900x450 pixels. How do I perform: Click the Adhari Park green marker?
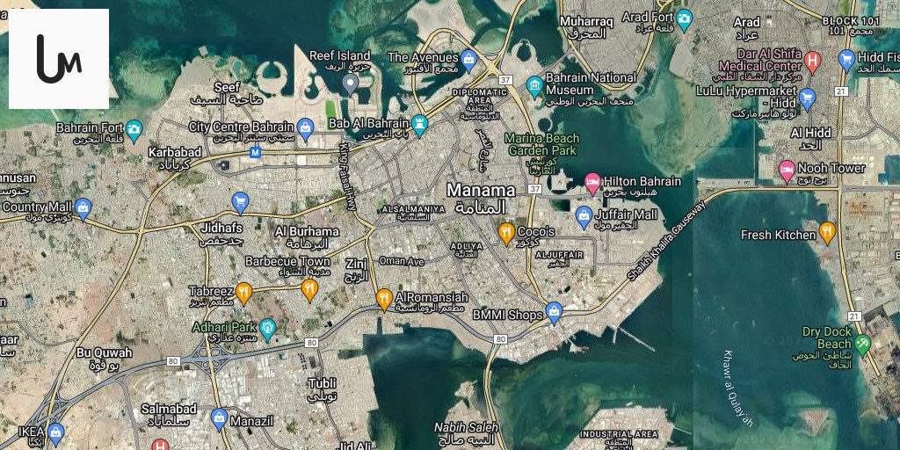tap(267, 329)
